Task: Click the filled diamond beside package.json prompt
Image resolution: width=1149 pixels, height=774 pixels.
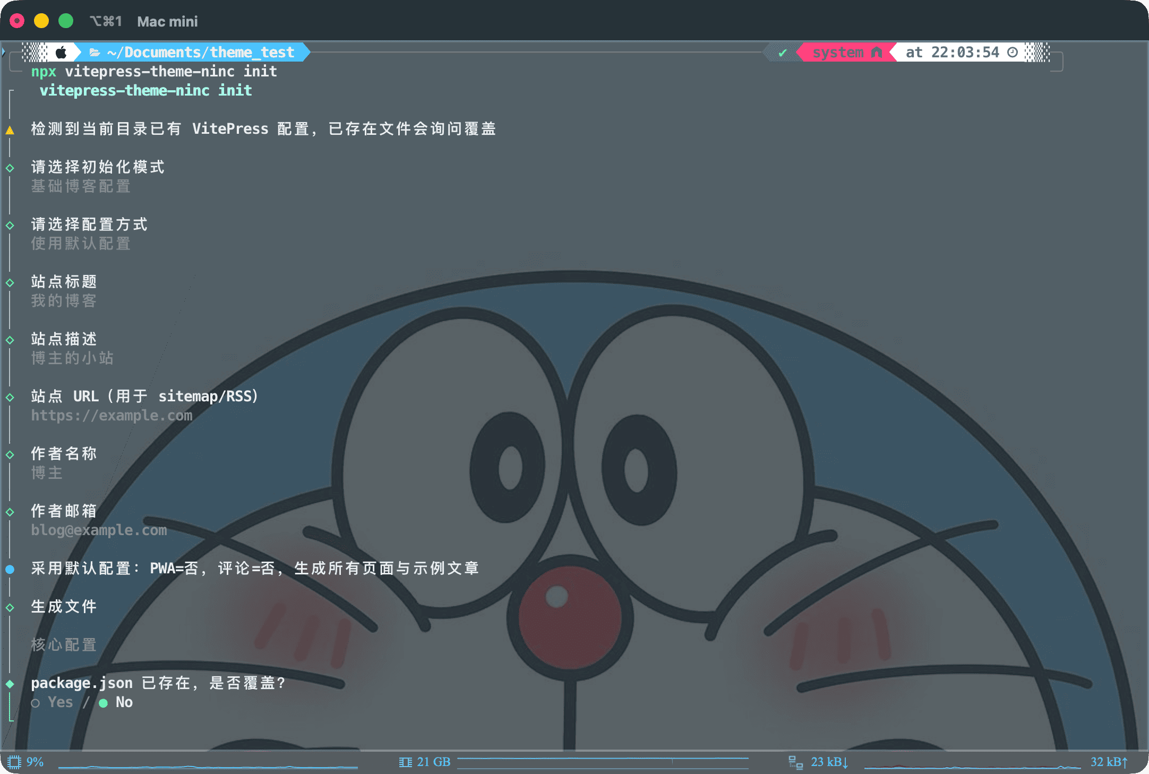Action: tap(10, 684)
